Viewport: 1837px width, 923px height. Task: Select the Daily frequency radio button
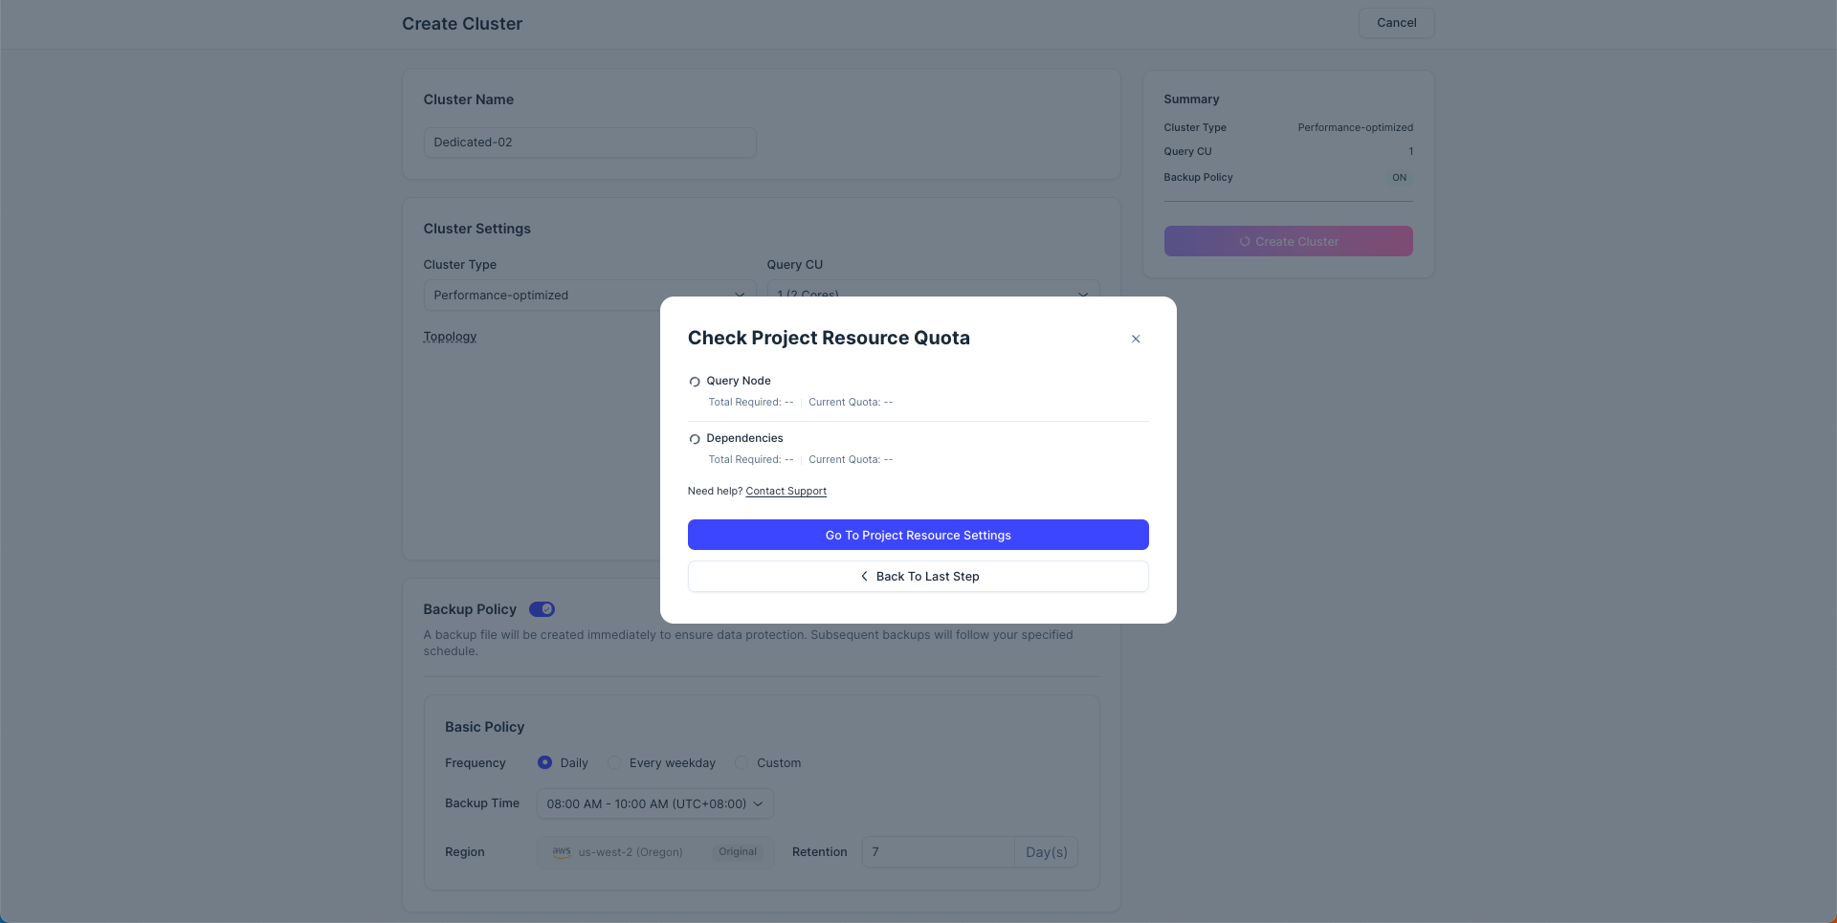coord(544,762)
